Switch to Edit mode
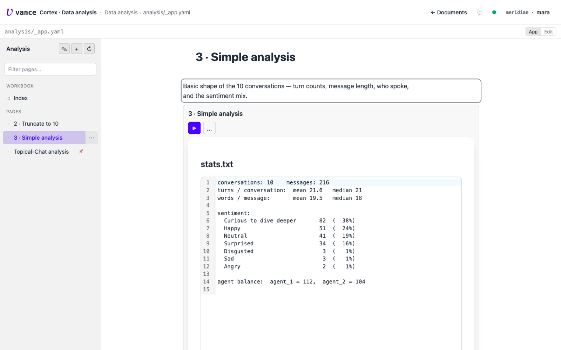 pyautogui.click(x=548, y=31)
